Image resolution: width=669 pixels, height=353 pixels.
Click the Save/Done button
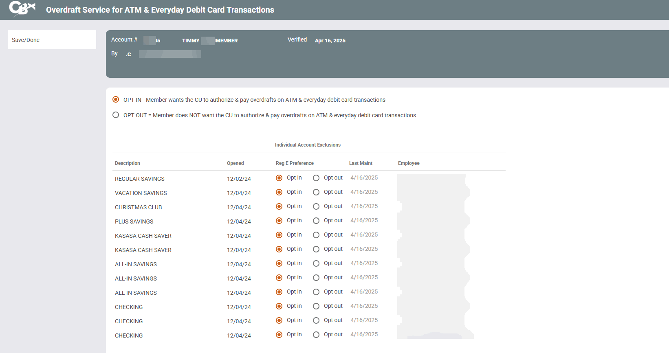[52, 39]
